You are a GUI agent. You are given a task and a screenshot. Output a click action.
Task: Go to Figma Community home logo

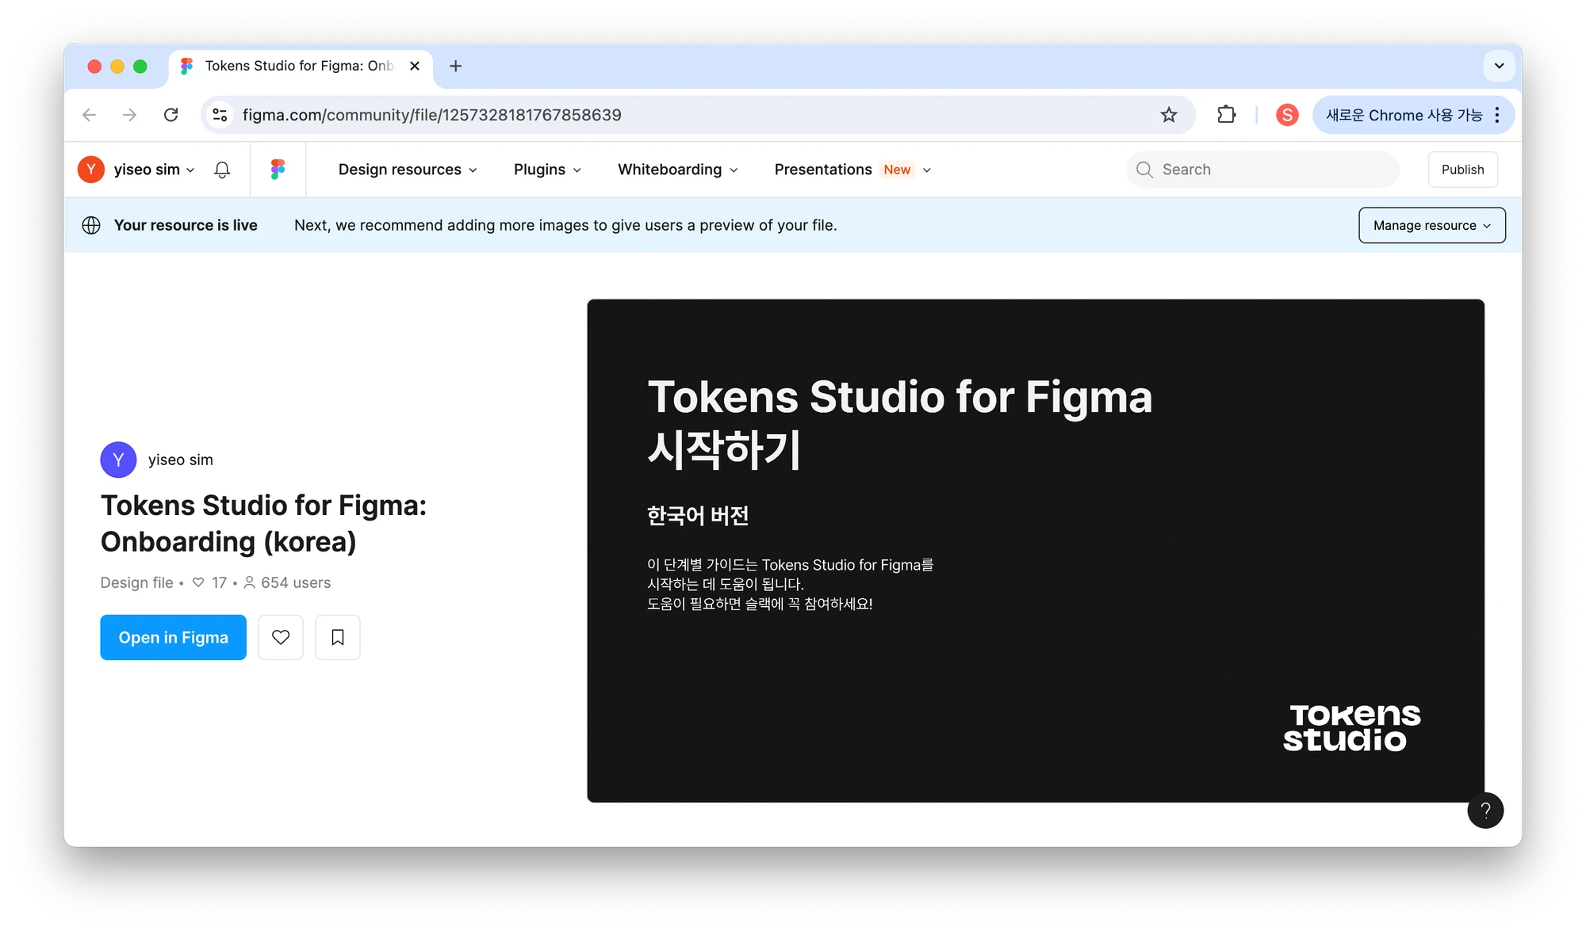click(278, 170)
